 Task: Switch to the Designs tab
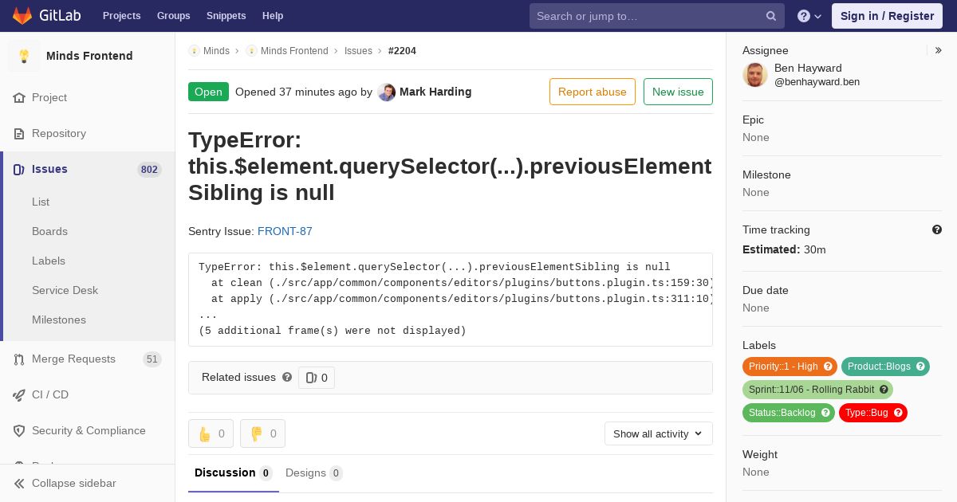[x=314, y=473]
